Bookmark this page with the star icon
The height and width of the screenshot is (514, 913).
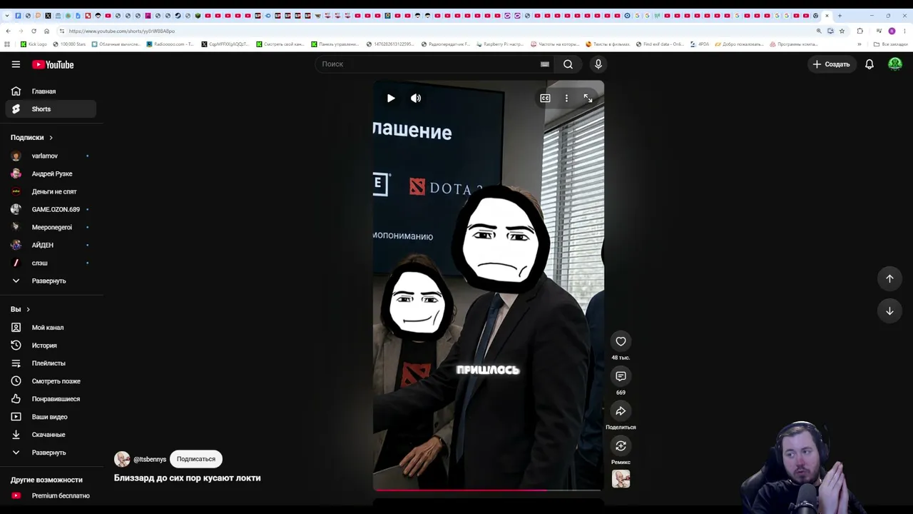click(x=842, y=31)
